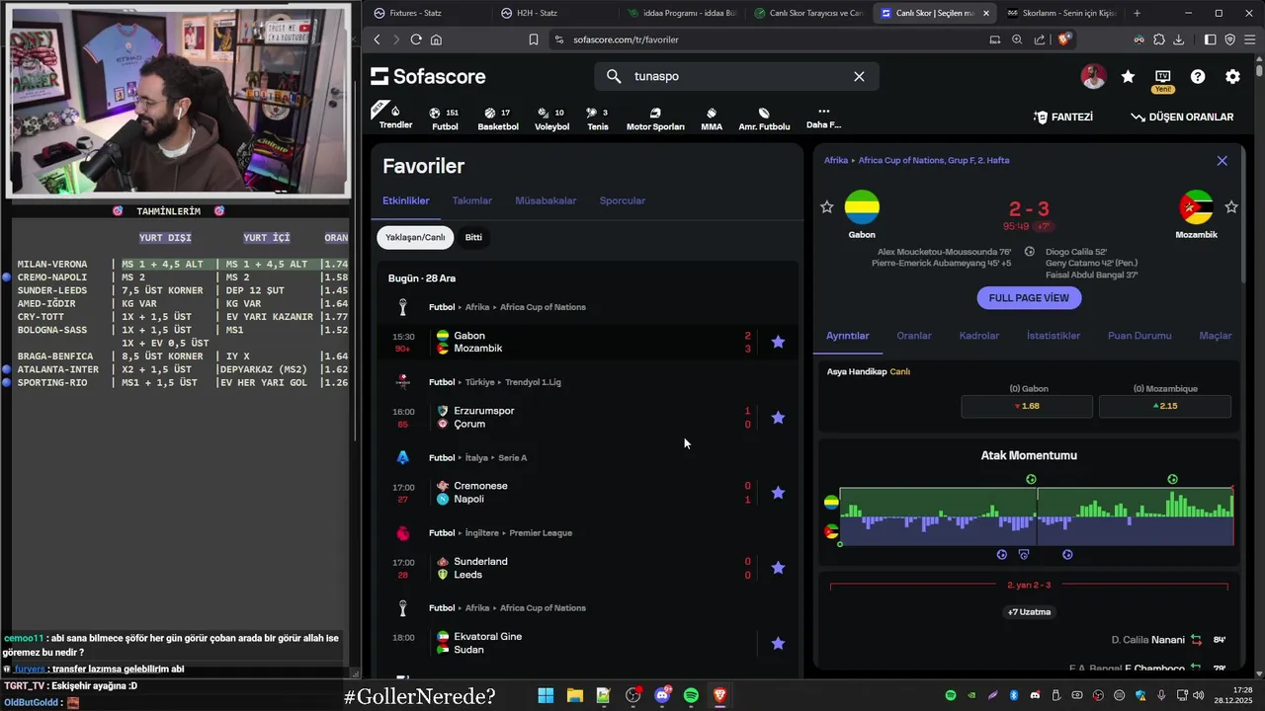Switch to Müsabakalar tab in Favoriler

click(546, 200)
